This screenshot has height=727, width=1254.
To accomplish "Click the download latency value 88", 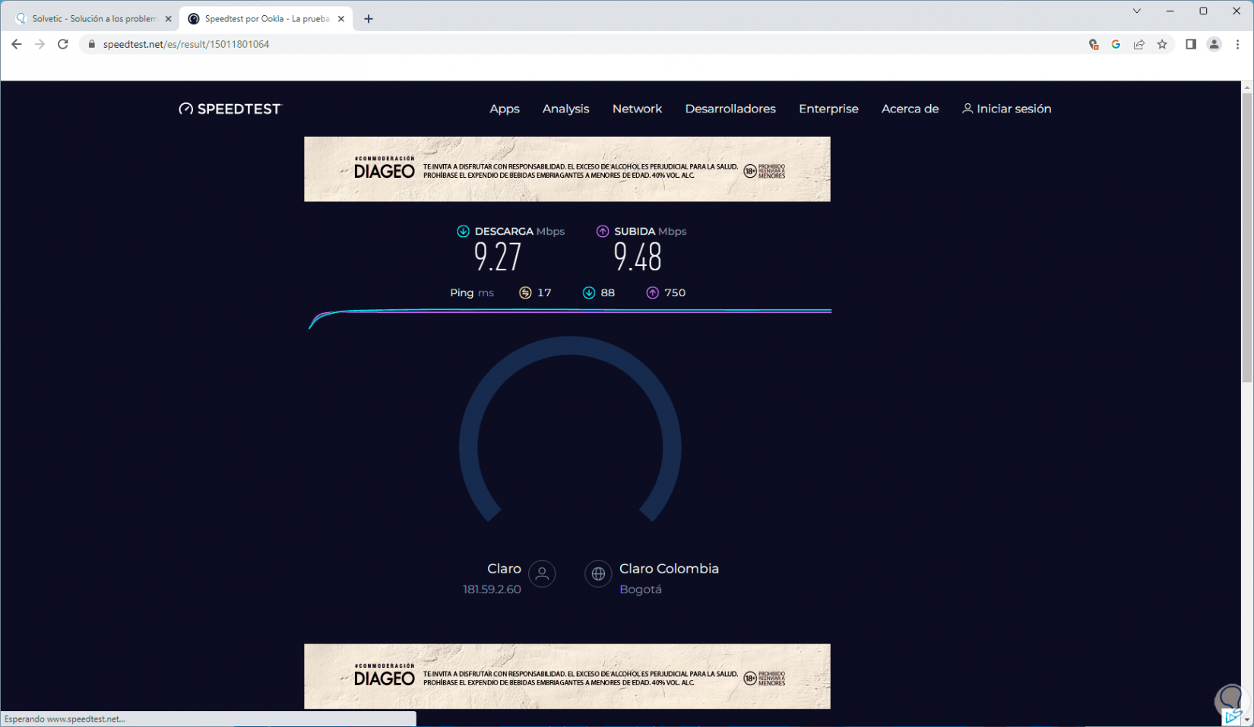I will 608,292.
